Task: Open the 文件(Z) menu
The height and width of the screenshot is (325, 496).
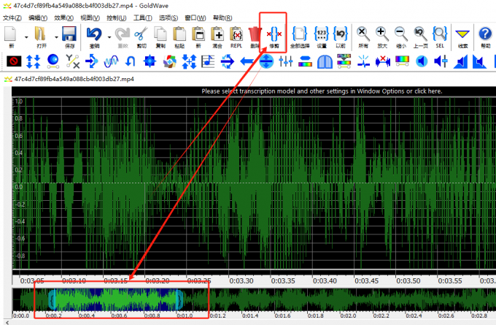Action: [x=12, y=18]
